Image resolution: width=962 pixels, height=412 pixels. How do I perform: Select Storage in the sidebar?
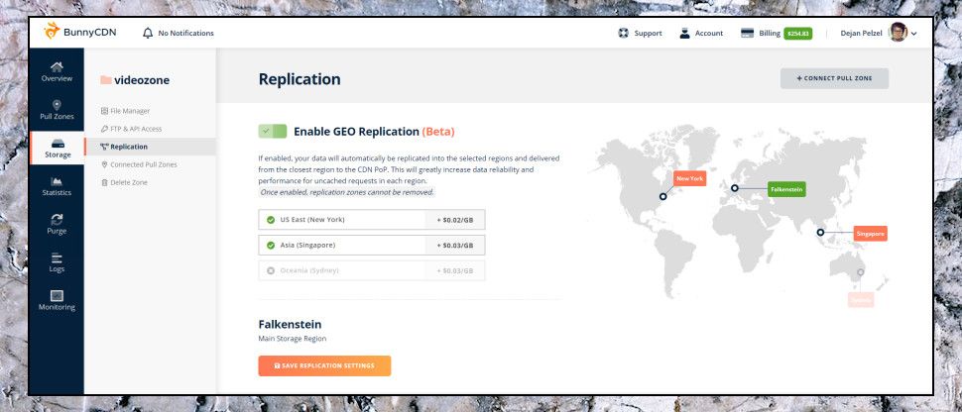pos(58,148)
